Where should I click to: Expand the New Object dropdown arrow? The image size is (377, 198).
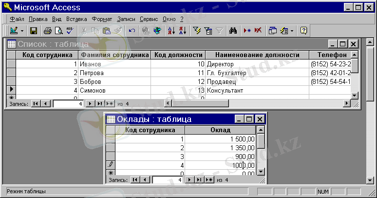(x=292, y=31)
